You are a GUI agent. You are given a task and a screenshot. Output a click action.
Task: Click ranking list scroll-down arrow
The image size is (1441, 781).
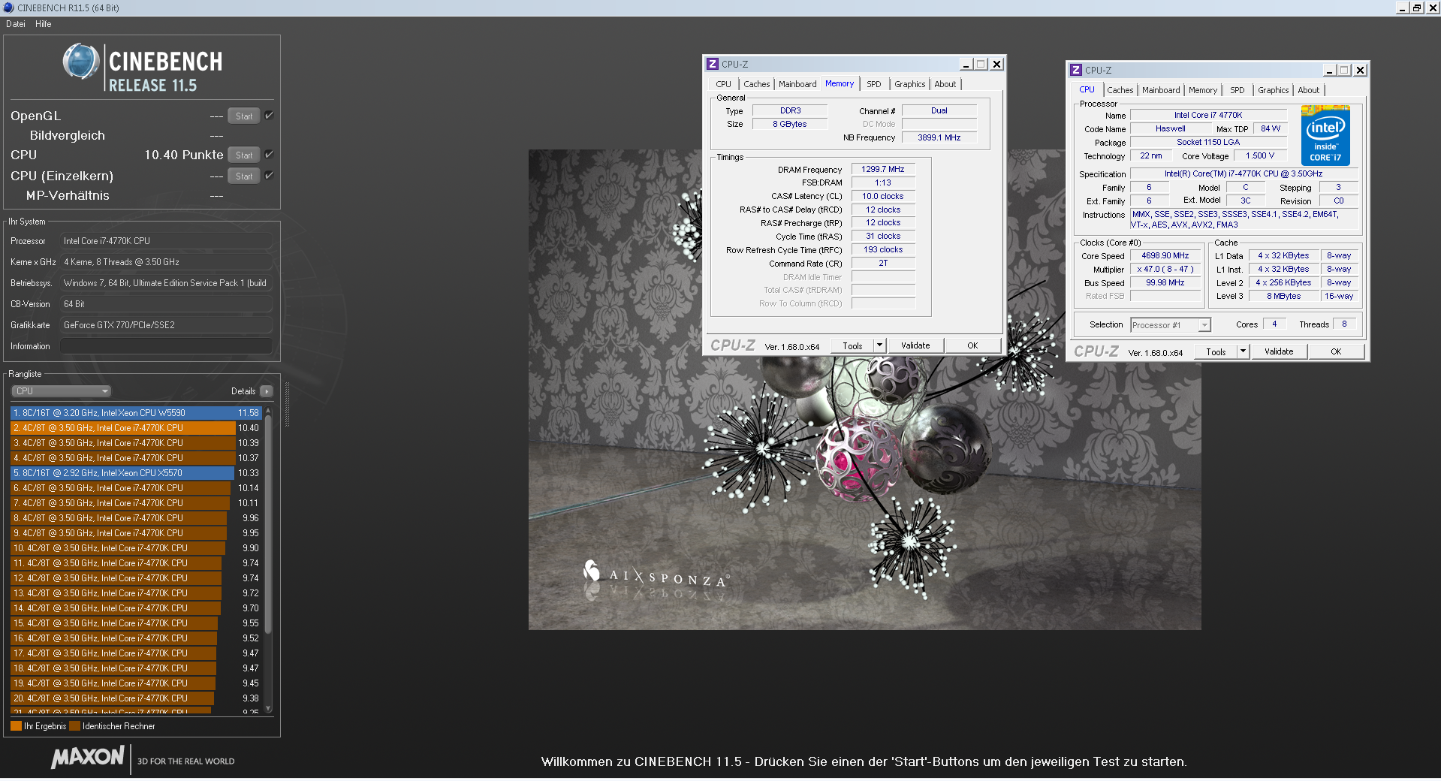(269, 708)
